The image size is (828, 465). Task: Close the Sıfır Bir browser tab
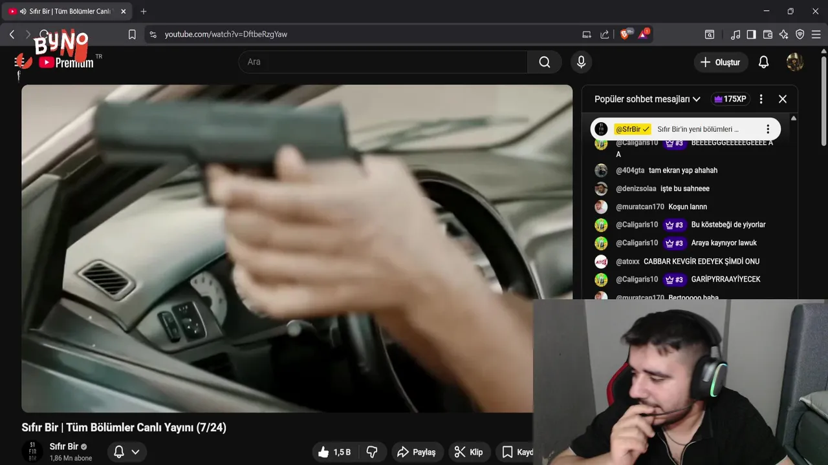pos(123,11)
